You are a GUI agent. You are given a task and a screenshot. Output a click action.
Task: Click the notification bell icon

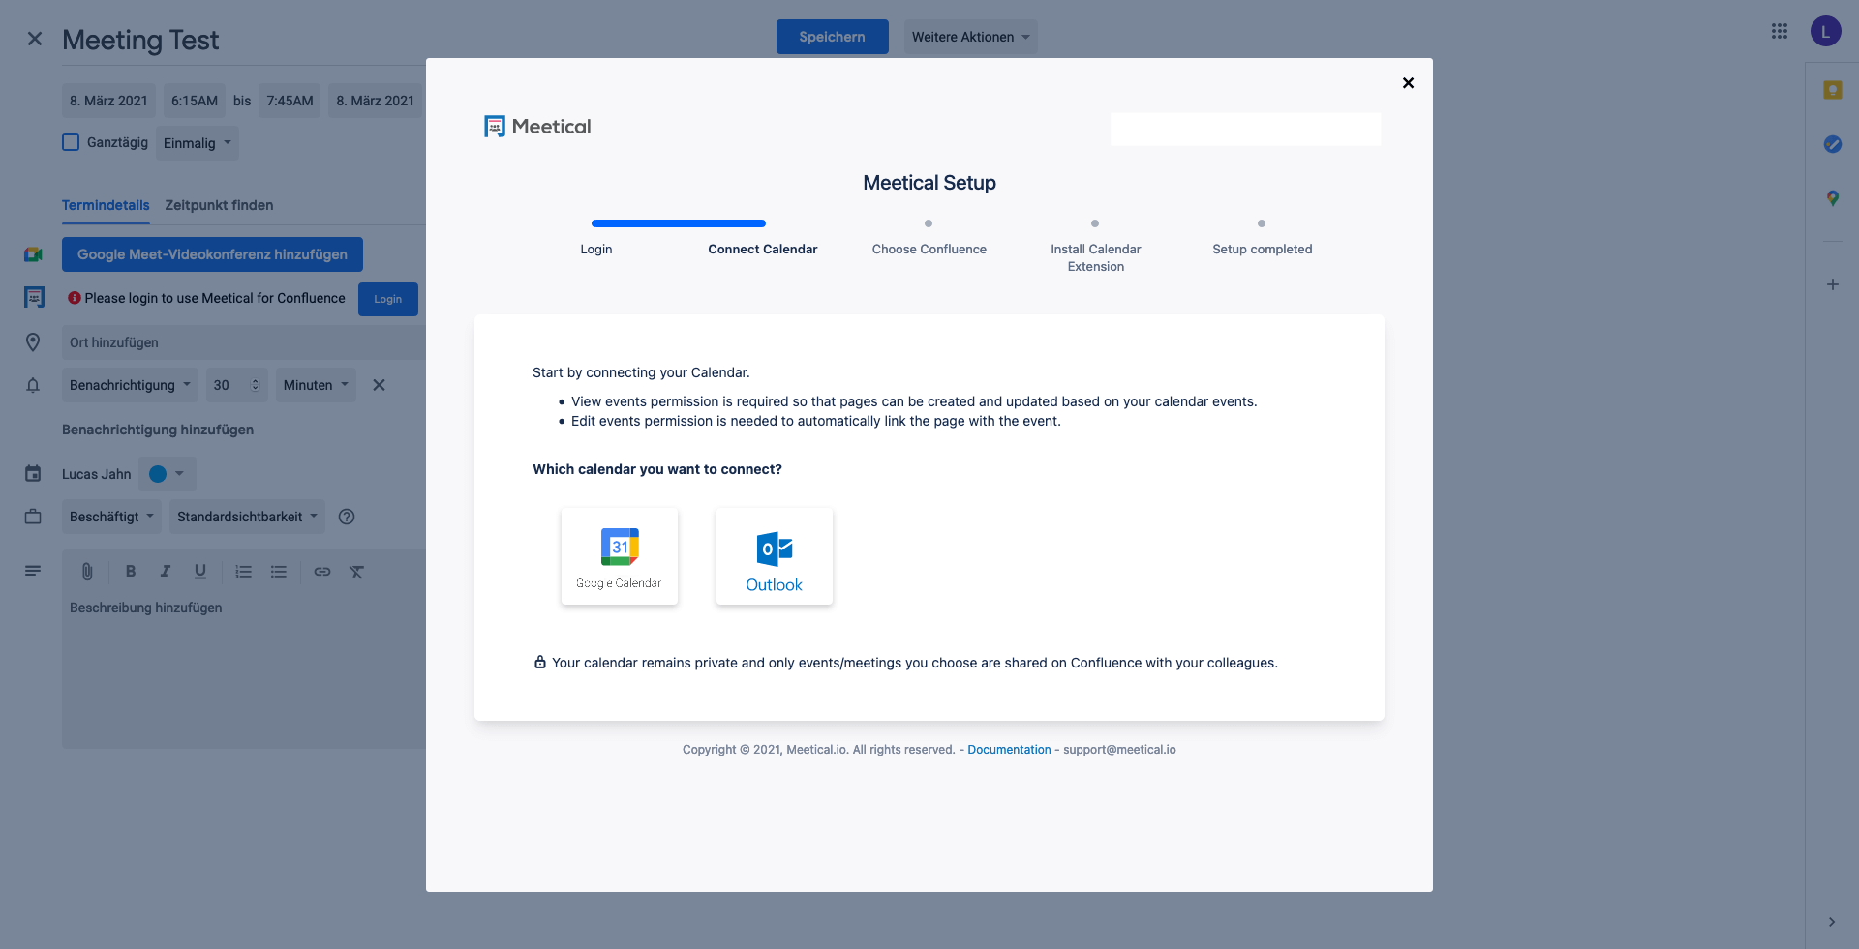pyautogui.click(x=33, y=385)
